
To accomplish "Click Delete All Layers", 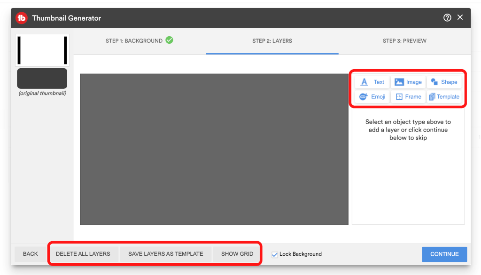I will pyautogui.click(x=83, y=254).
